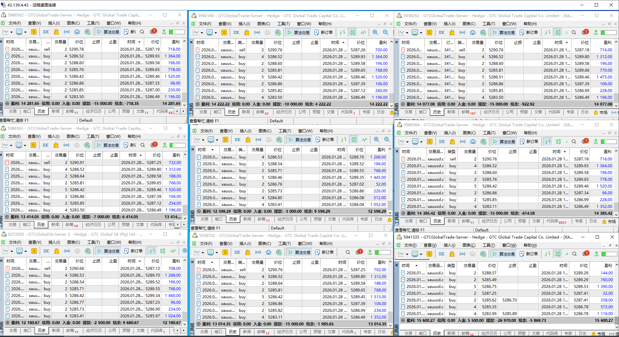Screen dimensions: 619x337
Task: Toggle 算法交易 algo trading in 5986563 window
Action: pyautogui.click(x=108, y=145)
